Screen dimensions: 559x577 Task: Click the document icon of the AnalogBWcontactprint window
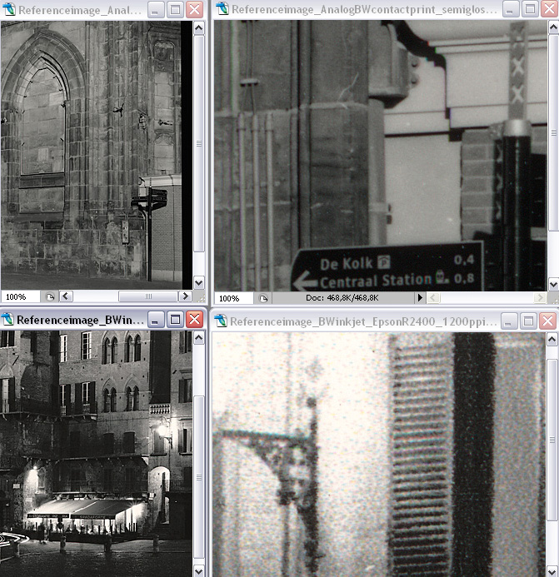click(x=222, y=9)
